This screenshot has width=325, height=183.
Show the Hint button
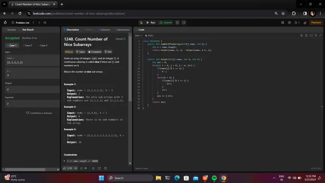(x=108, y=52)
